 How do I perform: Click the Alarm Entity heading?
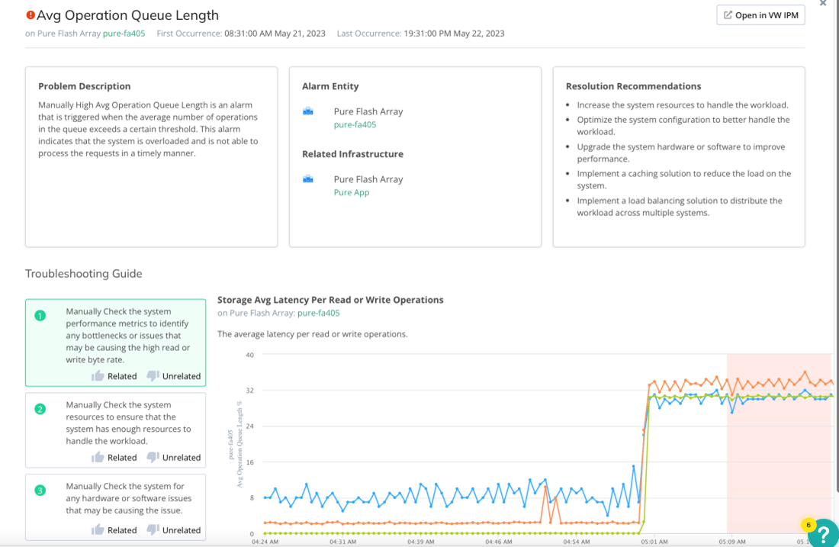330,86
